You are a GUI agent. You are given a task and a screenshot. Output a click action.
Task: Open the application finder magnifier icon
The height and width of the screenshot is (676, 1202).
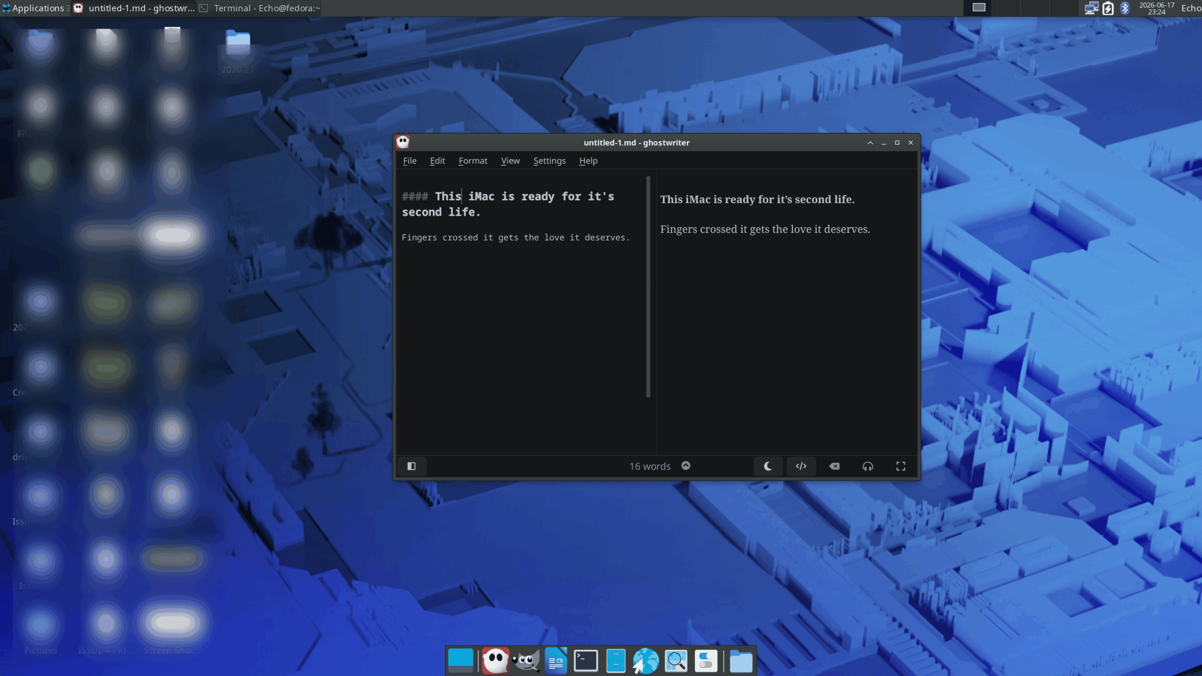[x=676, y=661]
